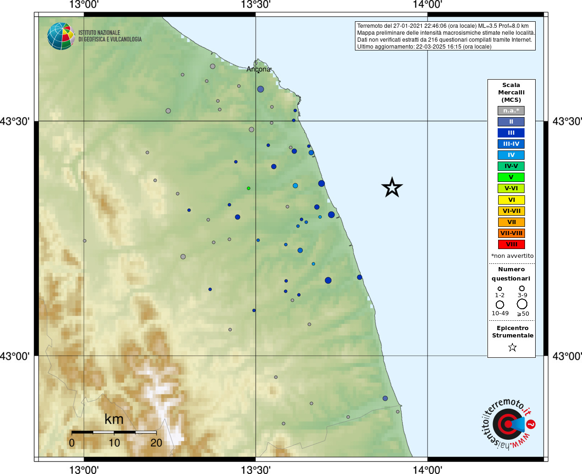Image resolution: width=582 pixels, height=474 pixels.
Task: Click the km scale bar label
Action: coord(114,419)
